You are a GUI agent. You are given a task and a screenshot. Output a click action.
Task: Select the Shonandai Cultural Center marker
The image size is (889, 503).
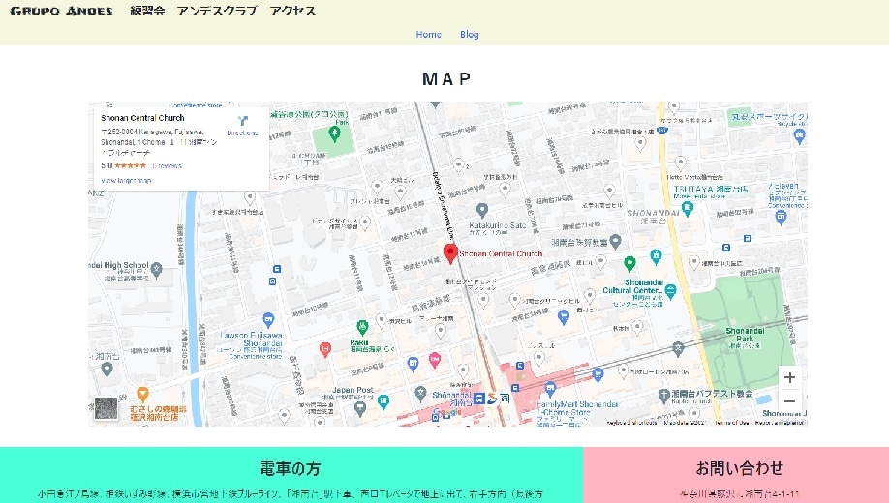[671, 292]
